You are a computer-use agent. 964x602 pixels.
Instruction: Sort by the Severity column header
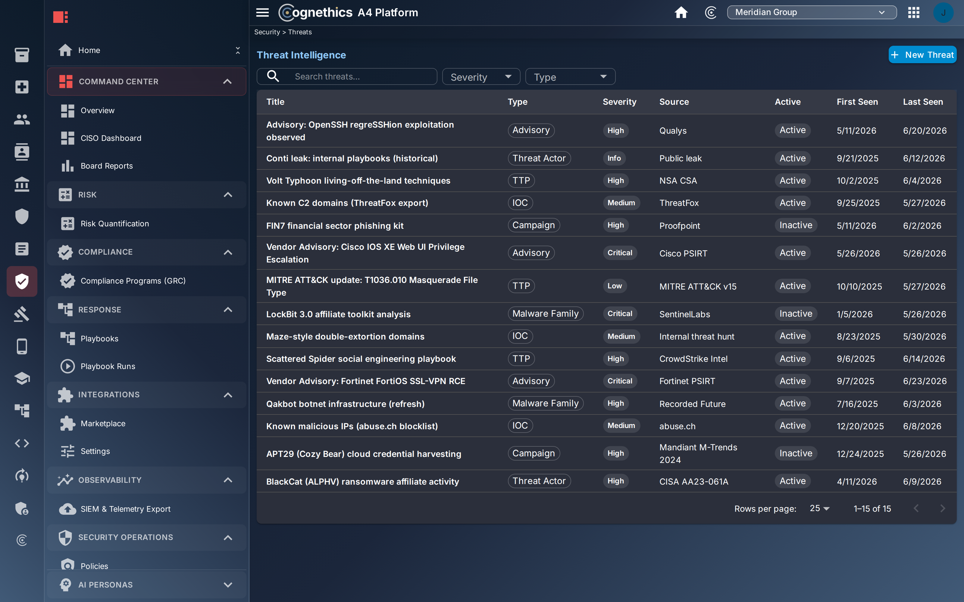pos(619,102)
